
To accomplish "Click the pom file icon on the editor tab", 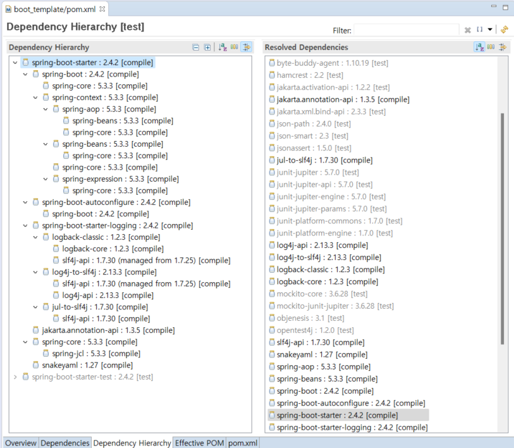I will 8,9.
